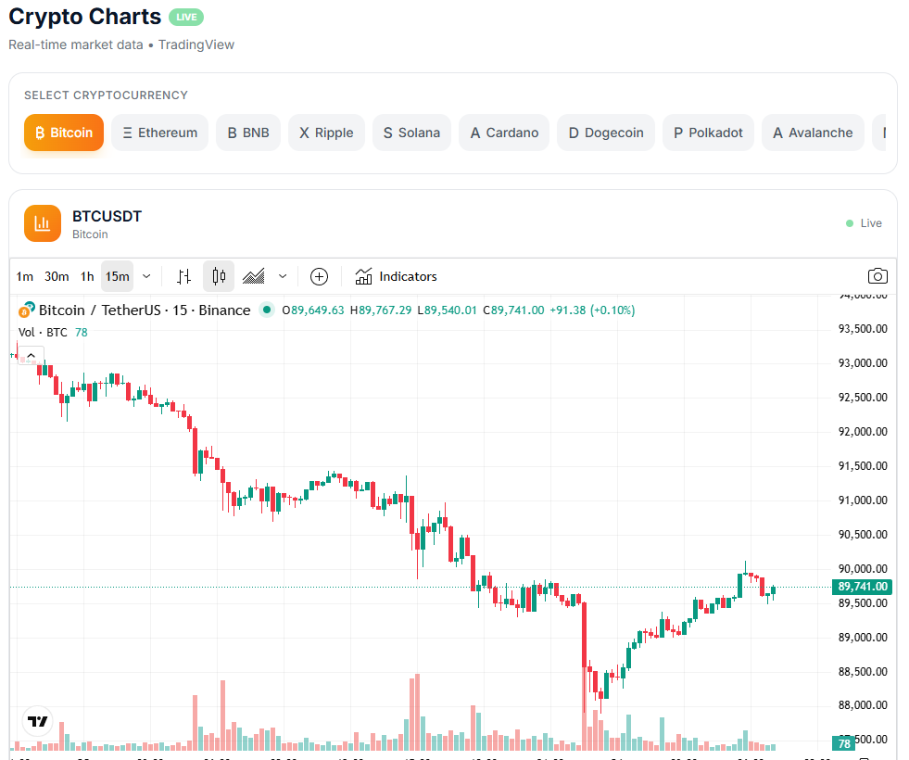Choose Dogecoin from the cryptocurrency list
Viewport: 909px width, 760px height.
[x=606, y=133]
